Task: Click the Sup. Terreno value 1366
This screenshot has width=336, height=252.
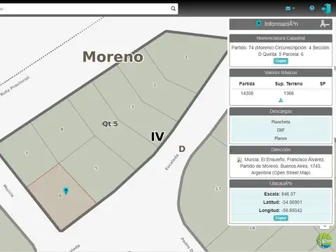Action: (x=288, y=93)
